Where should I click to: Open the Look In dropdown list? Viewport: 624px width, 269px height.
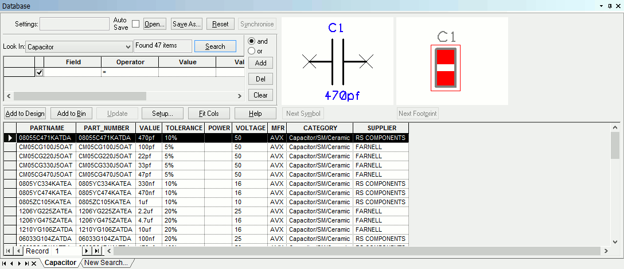point(128,46)
